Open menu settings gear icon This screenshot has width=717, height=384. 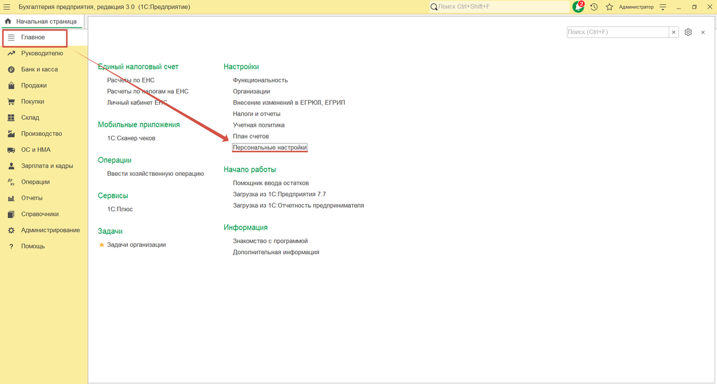pyautogui.click(x=688, y=32)
